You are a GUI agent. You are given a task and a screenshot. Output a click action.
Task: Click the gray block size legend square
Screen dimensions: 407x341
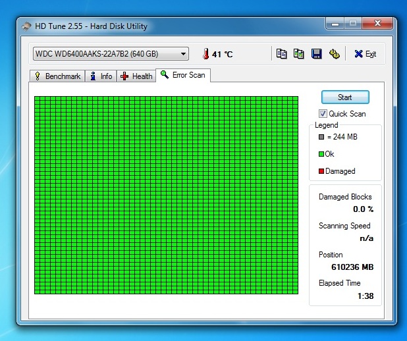[x=321, y=137]
